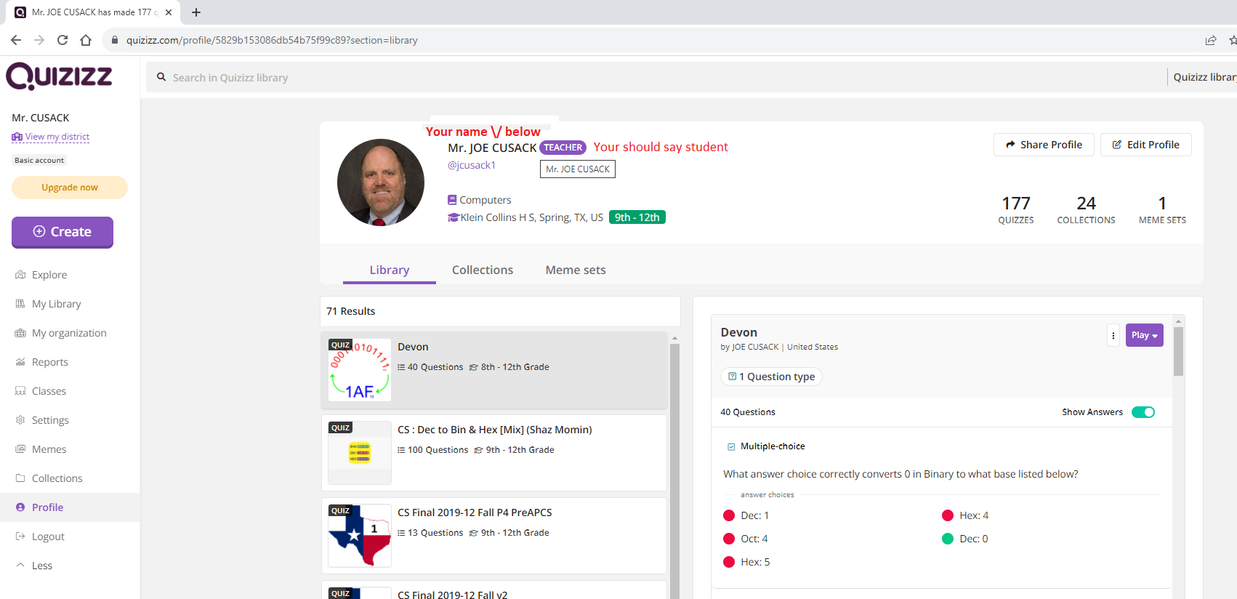Collapse sidebar using Less chevron
Viewport: 1237px width, 599px height.
[20, 565]
